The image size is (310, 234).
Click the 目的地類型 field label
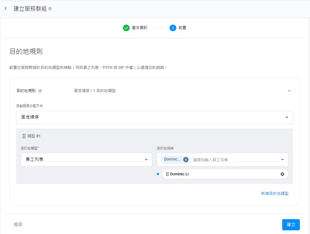click(x=30, y=148)
